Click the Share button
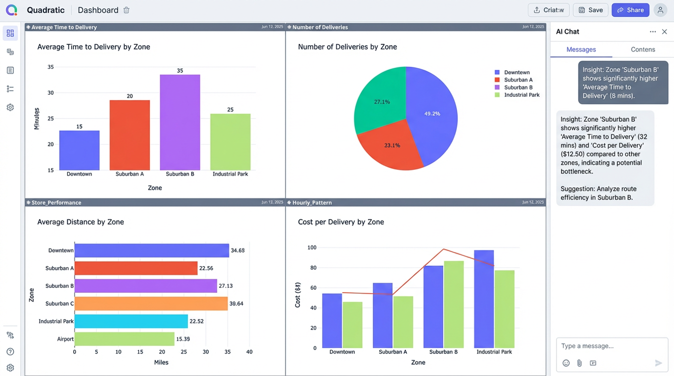Screen dimensions: 674x376 tap(630, 10)
